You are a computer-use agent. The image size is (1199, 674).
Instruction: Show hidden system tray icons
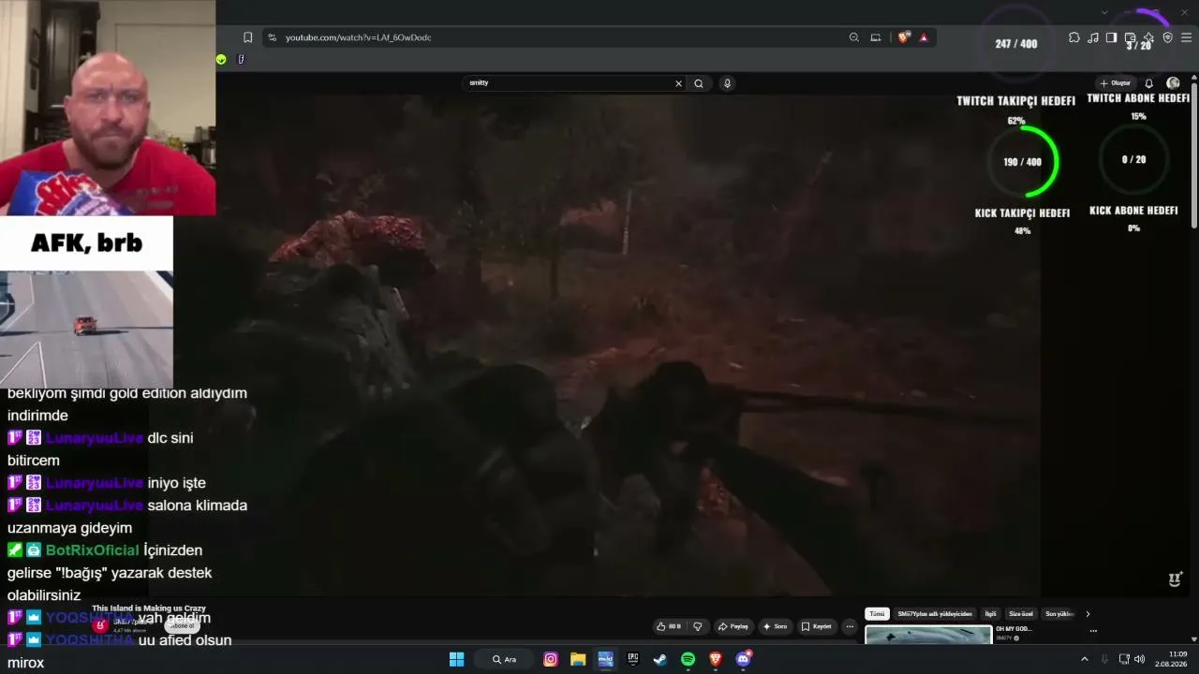[1085, 659]
